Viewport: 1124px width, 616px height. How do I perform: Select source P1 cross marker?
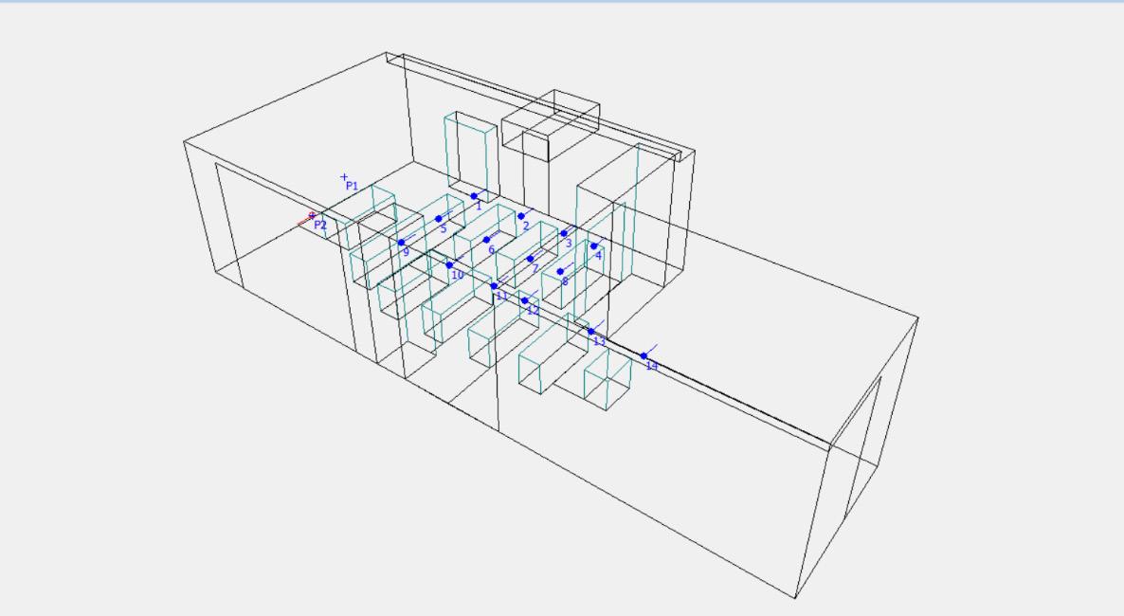(344, 176)
